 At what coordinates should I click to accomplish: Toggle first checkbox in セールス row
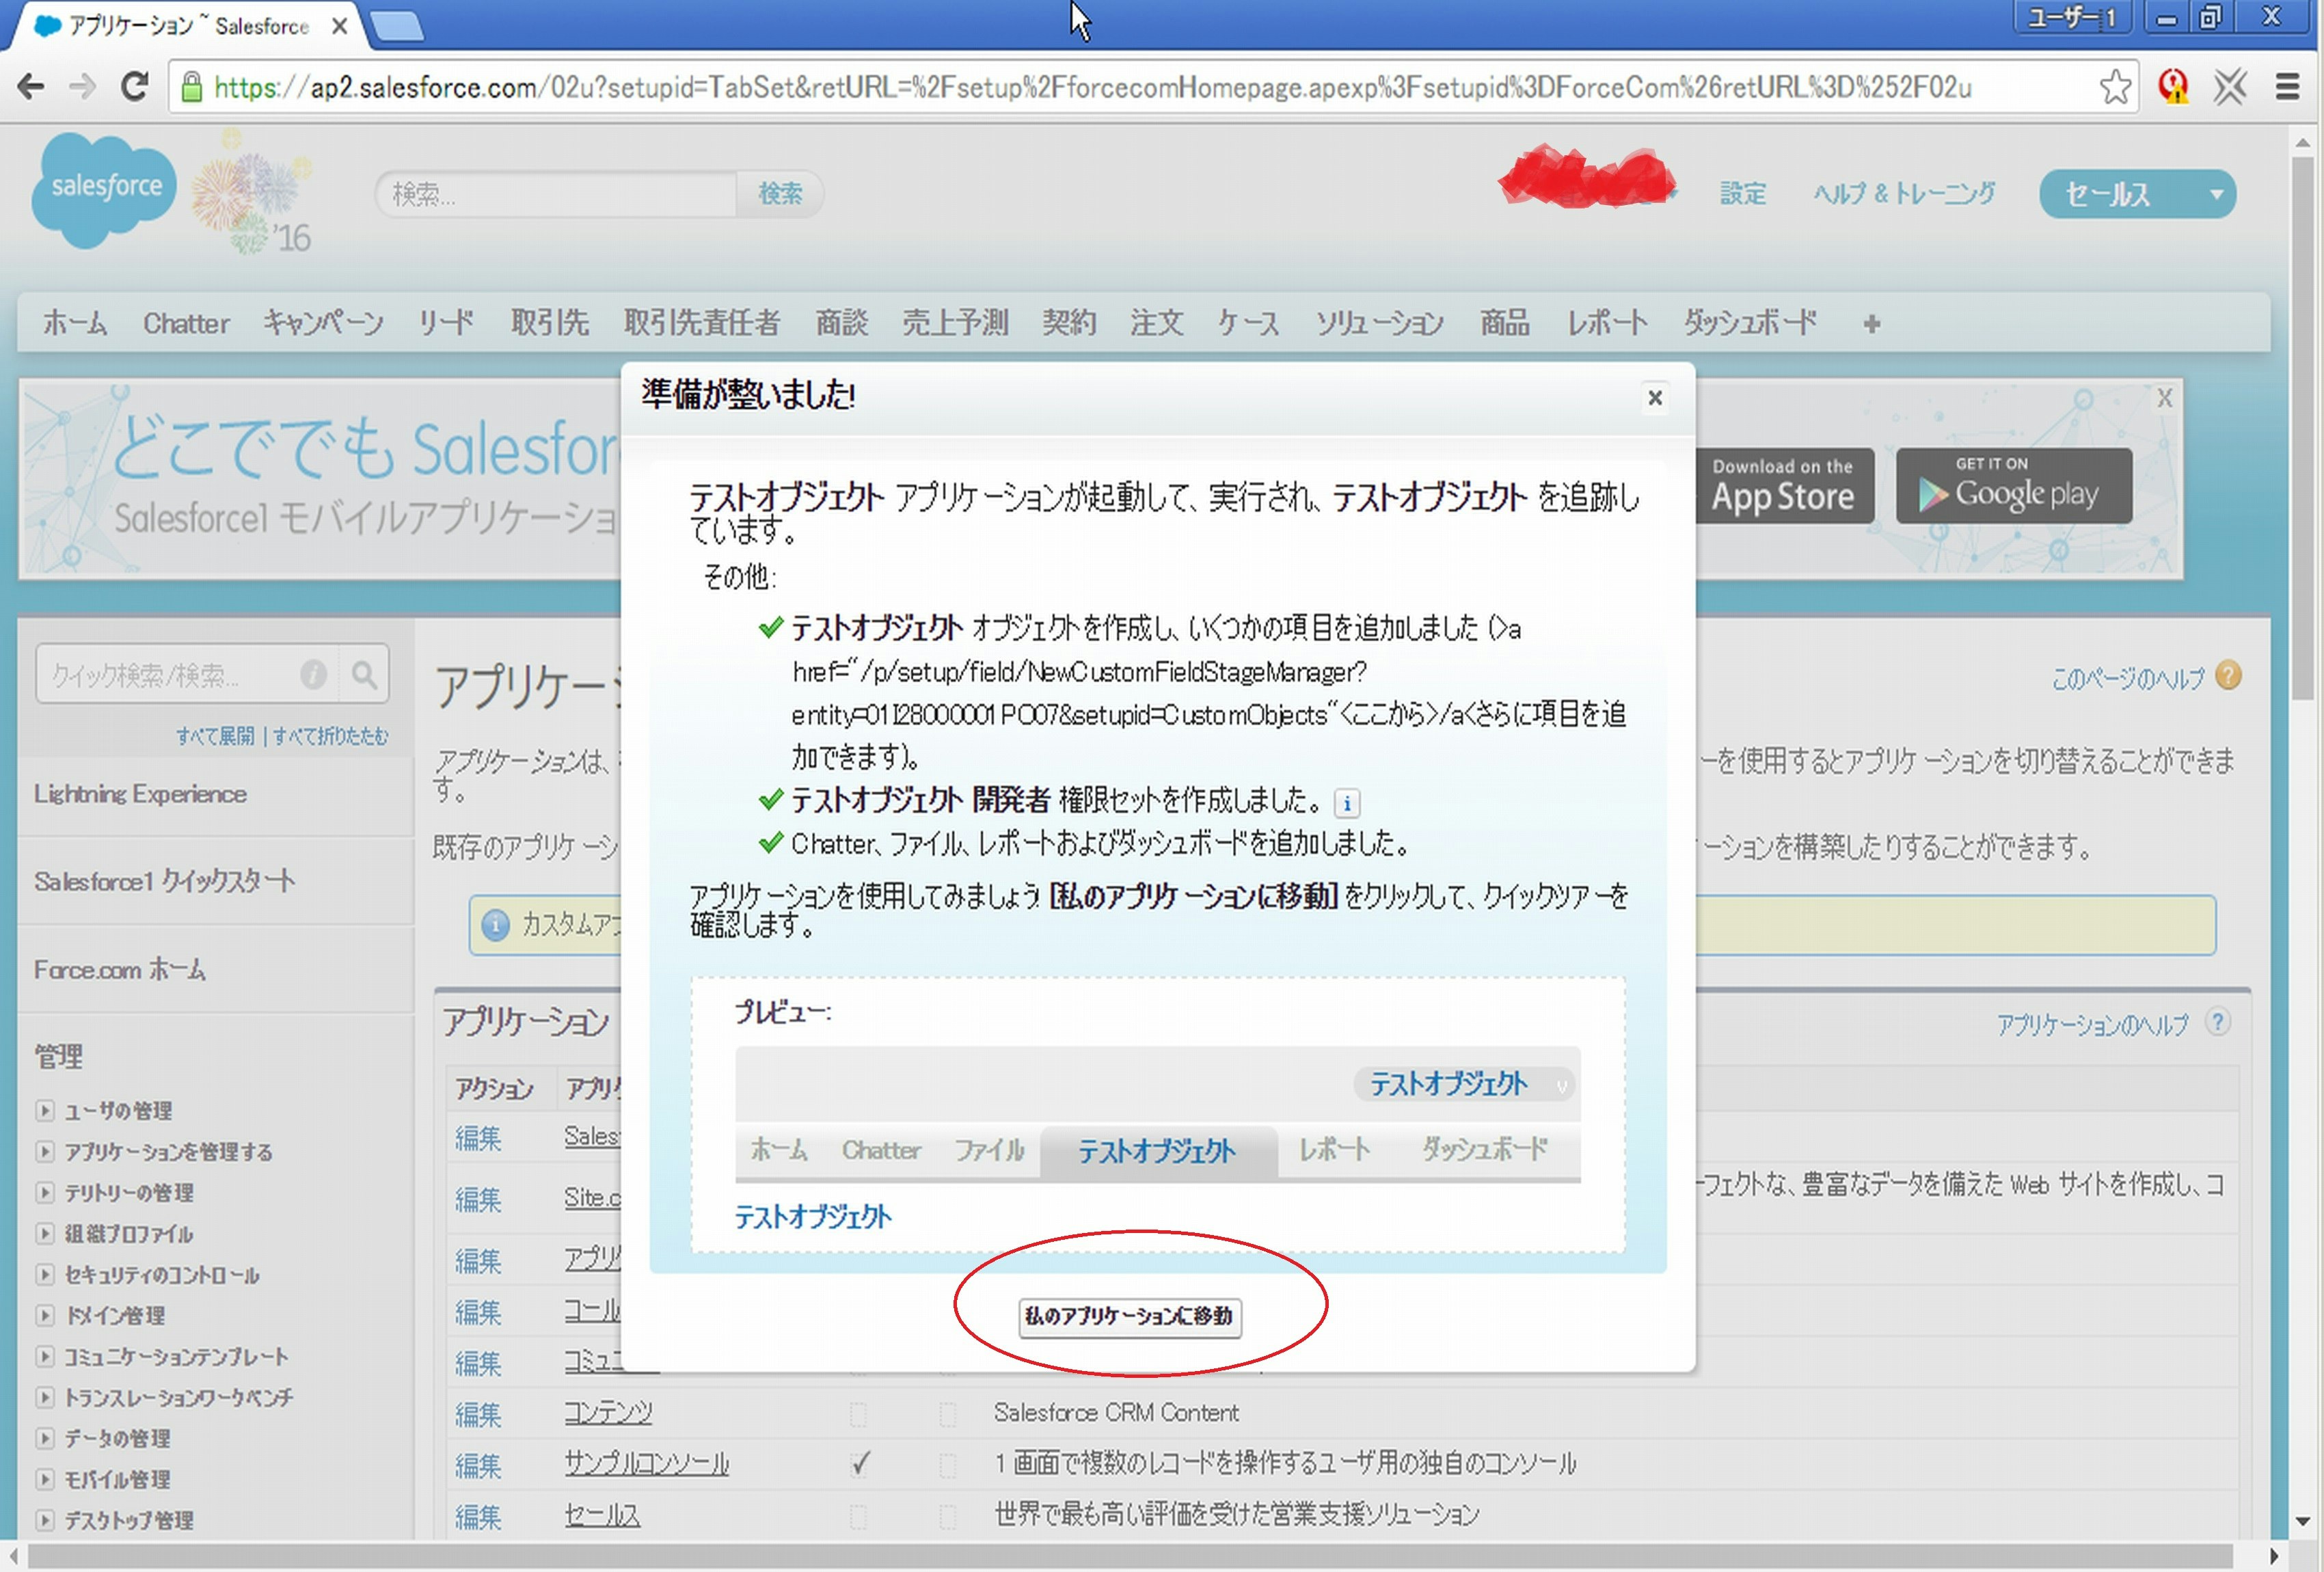click(x=859, y=1516)
